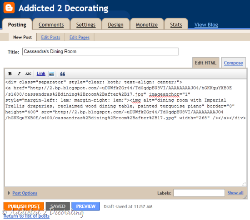Switch to the Compose editor mode
The width and height of the screenshot is (250, 220).
click(234, 63)
